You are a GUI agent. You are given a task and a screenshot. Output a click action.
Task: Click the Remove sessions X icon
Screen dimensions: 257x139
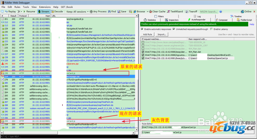point(19,11)
